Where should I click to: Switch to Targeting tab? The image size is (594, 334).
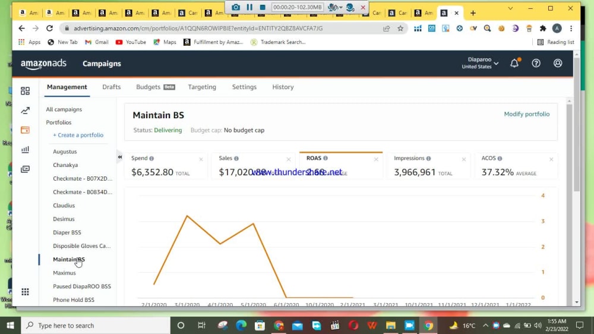[202, 87]
